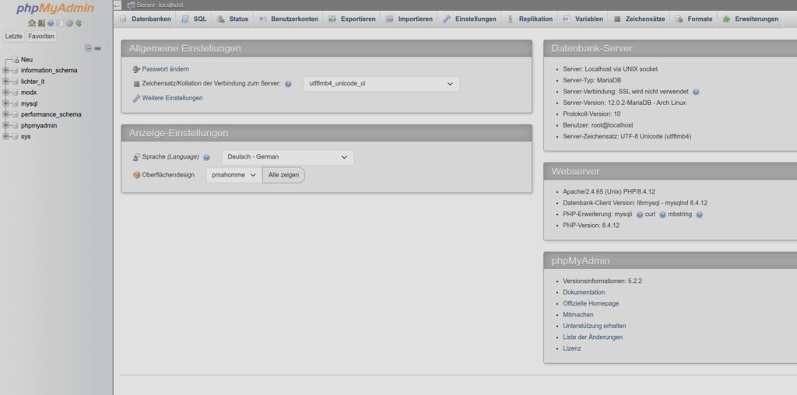
Task: Open the navigation panel settings gear icon
Action: pos(69,23)
